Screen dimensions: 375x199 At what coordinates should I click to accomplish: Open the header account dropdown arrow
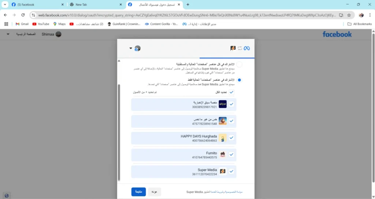pyautogui.click(x=8, y=34)
